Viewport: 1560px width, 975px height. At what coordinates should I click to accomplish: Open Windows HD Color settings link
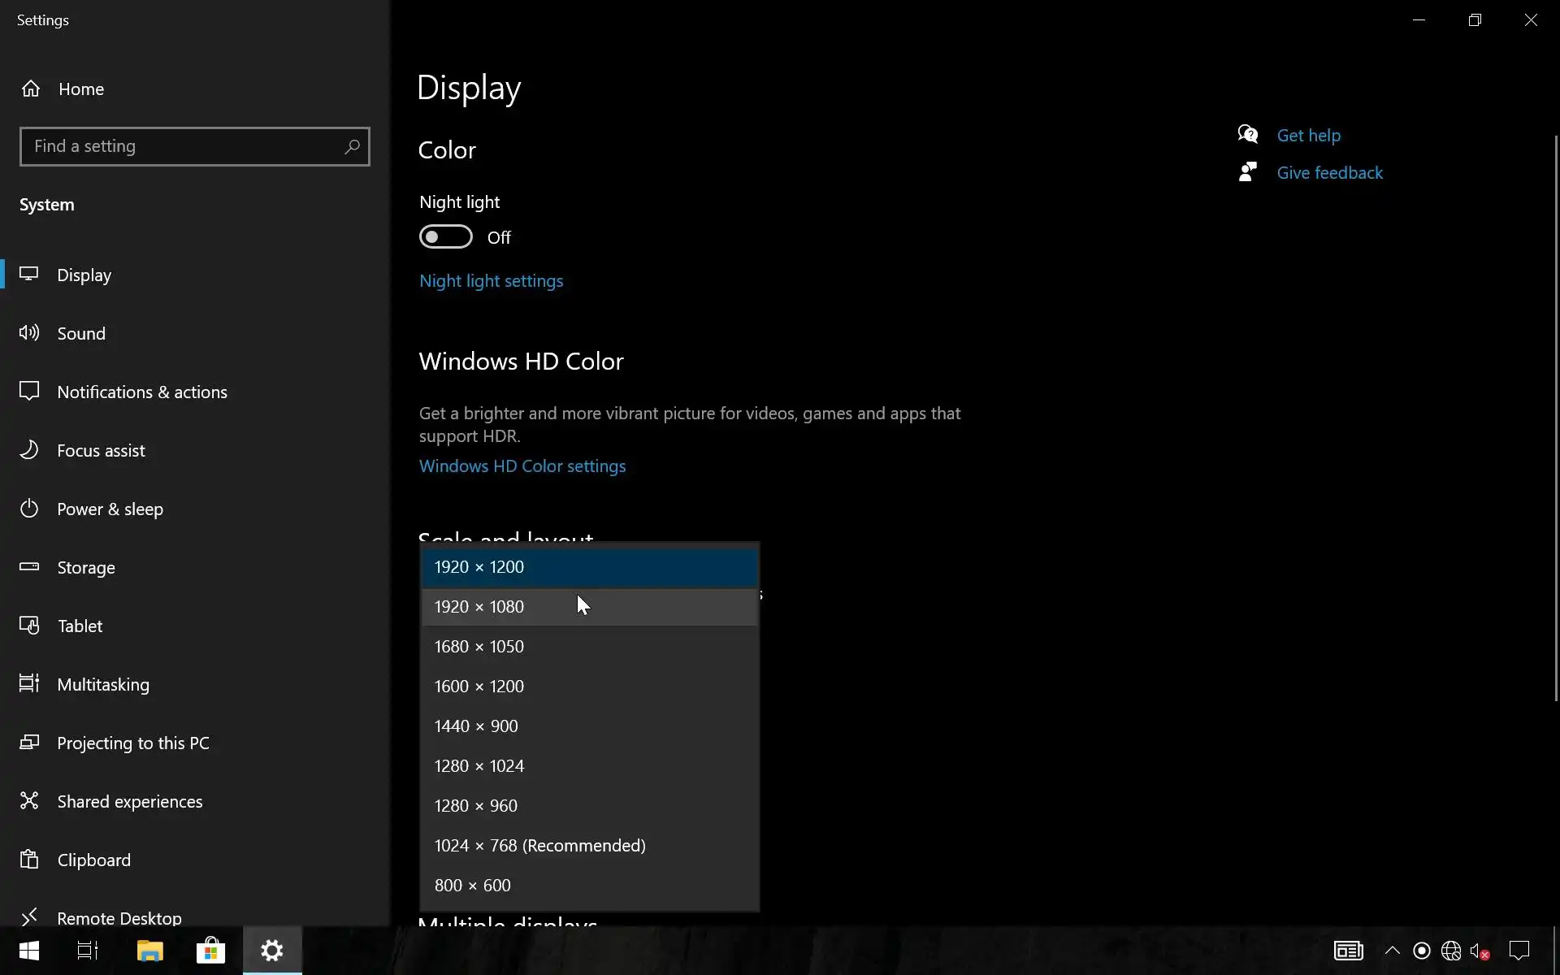[x=522, y=466]
